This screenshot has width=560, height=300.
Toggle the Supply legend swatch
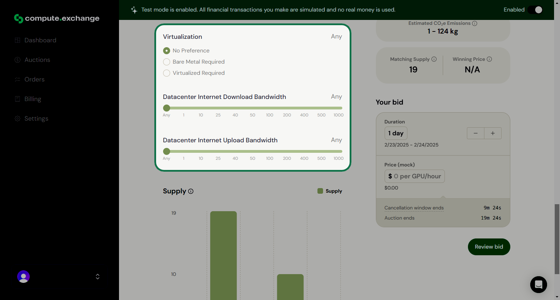coord(320,191)
